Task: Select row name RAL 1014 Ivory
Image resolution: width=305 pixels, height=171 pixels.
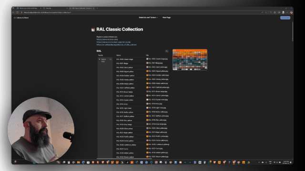Action: [122, 104]
